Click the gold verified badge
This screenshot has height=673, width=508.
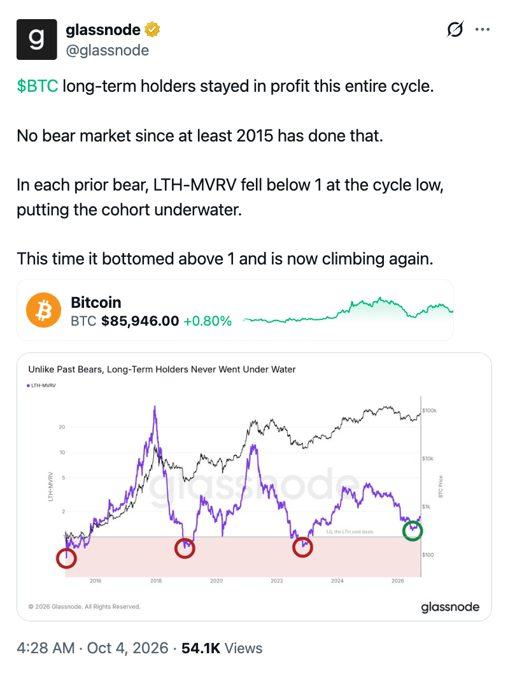[152, 29]
